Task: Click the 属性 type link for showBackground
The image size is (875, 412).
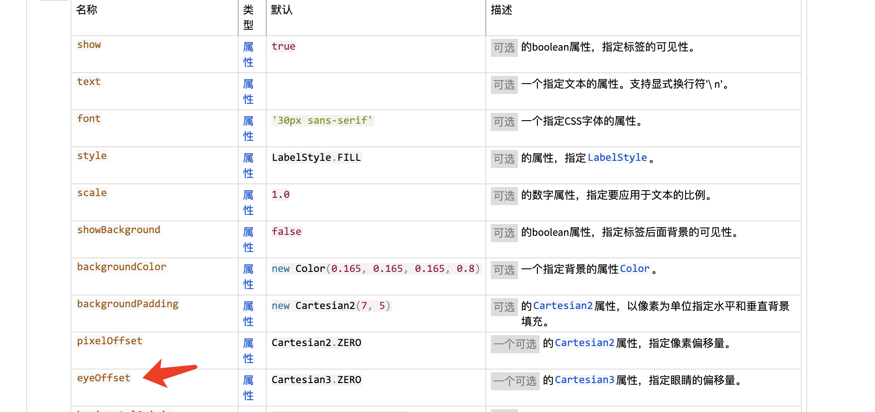Action: (248, 239)
